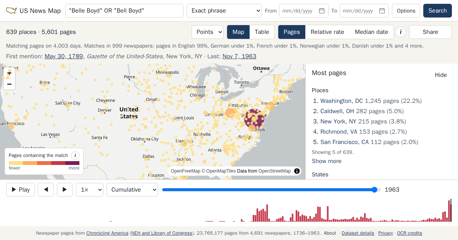The height and width of the screenshot is (240, 458).
Task: Open the 1× playback speed dropdown
Action: [x=90, y=190]
